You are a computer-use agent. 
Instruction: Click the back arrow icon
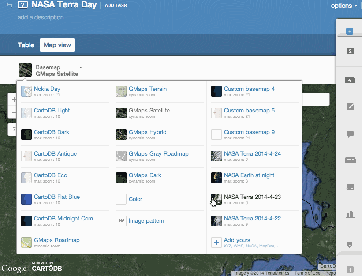point(9,5)
